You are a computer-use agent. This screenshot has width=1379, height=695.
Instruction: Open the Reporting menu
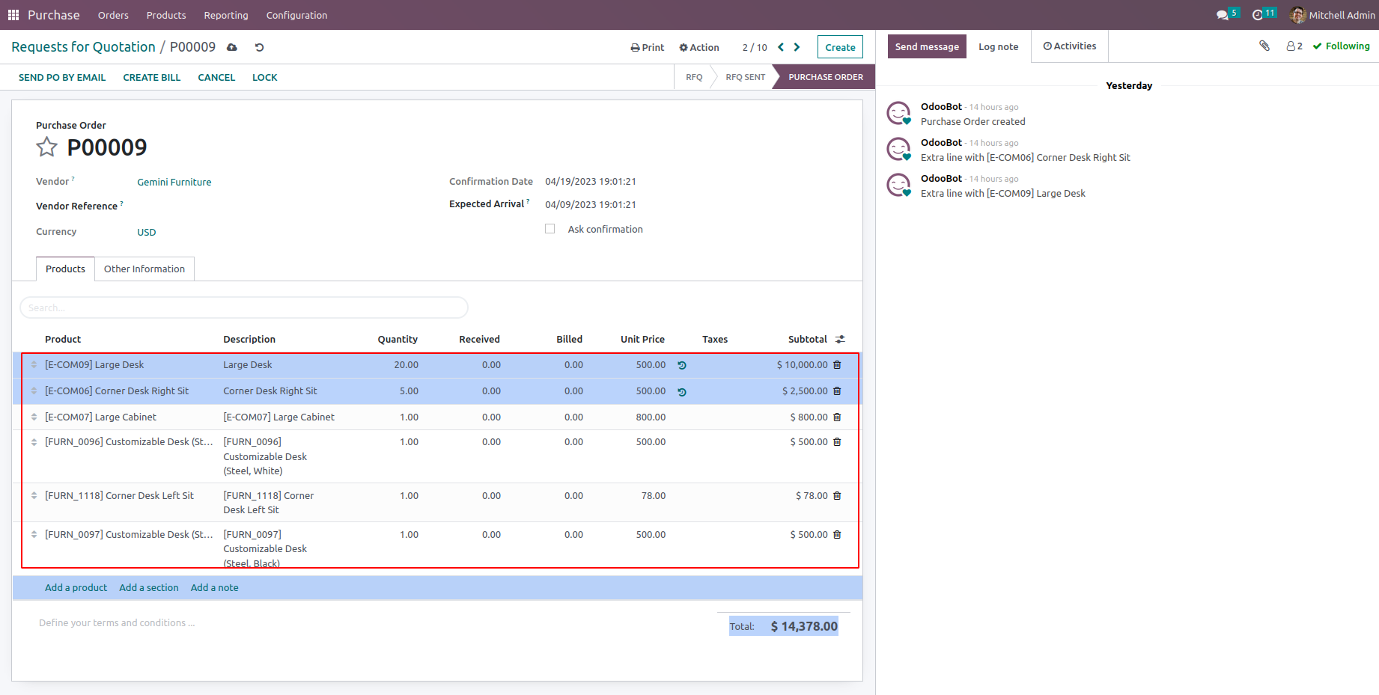click(225, 15)
